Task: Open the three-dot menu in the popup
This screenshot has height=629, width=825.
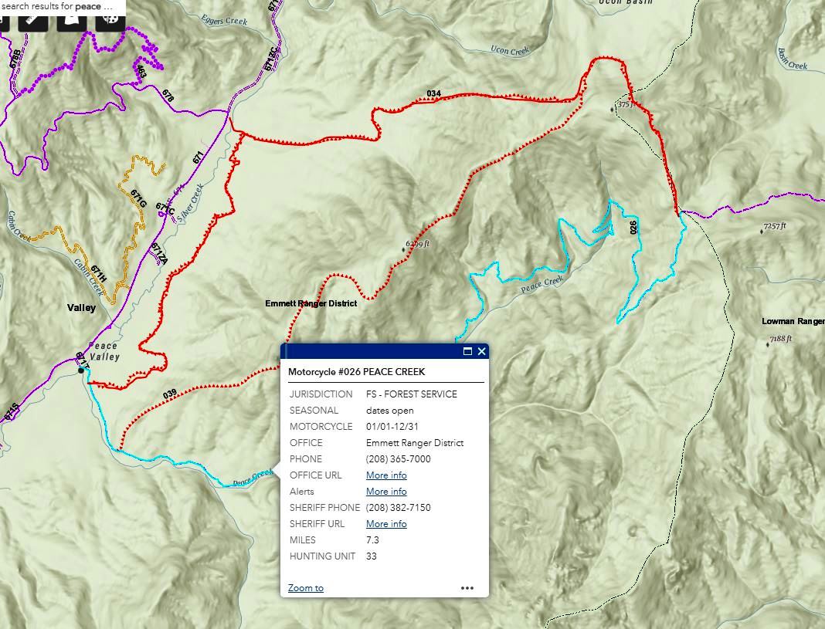Action: tap(467, 588)
